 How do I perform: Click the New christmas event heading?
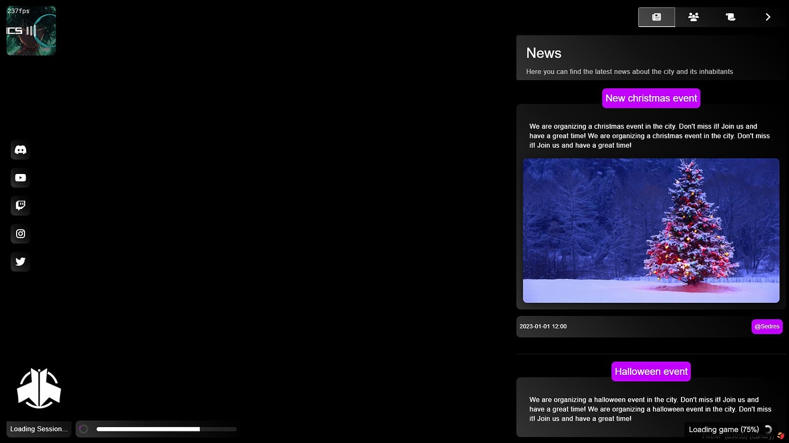click(x=651, y=98)
